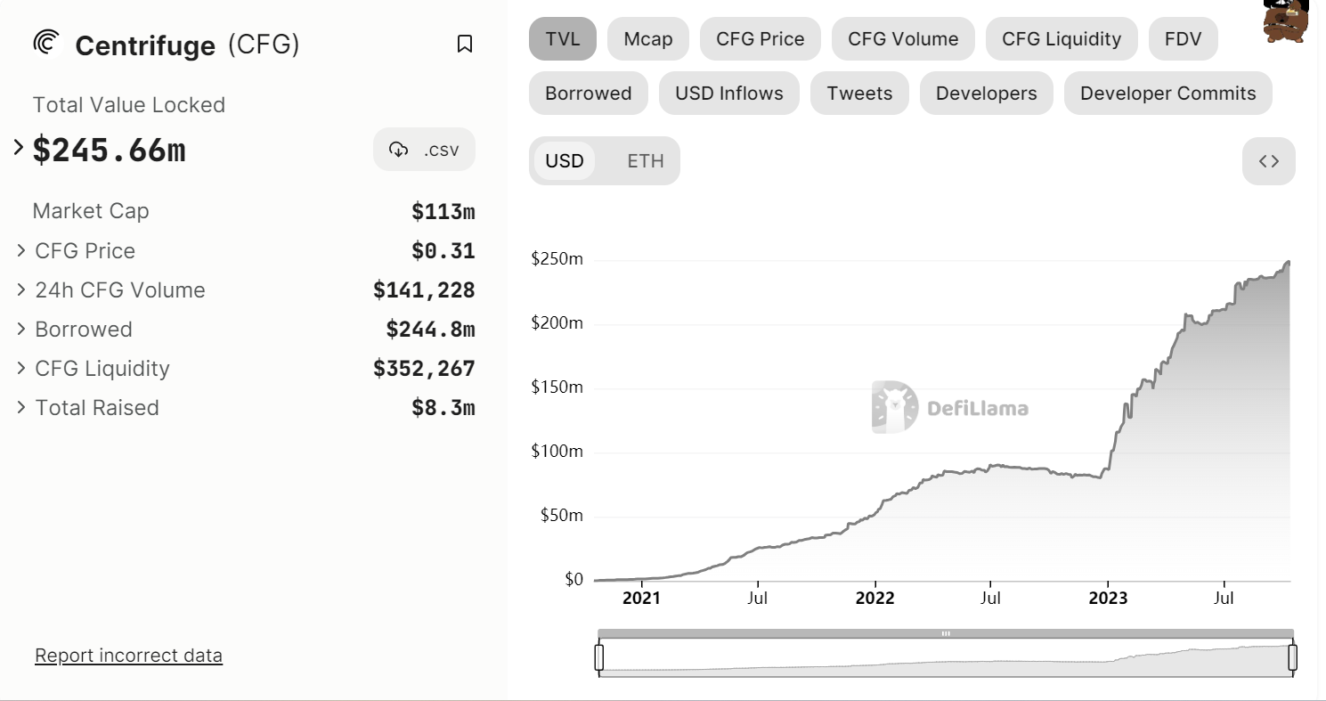1326x701 pixels.
Task: Expand the 24h CFG Volume breakdown
Action: pyautogui.click(x=21, y=289)
